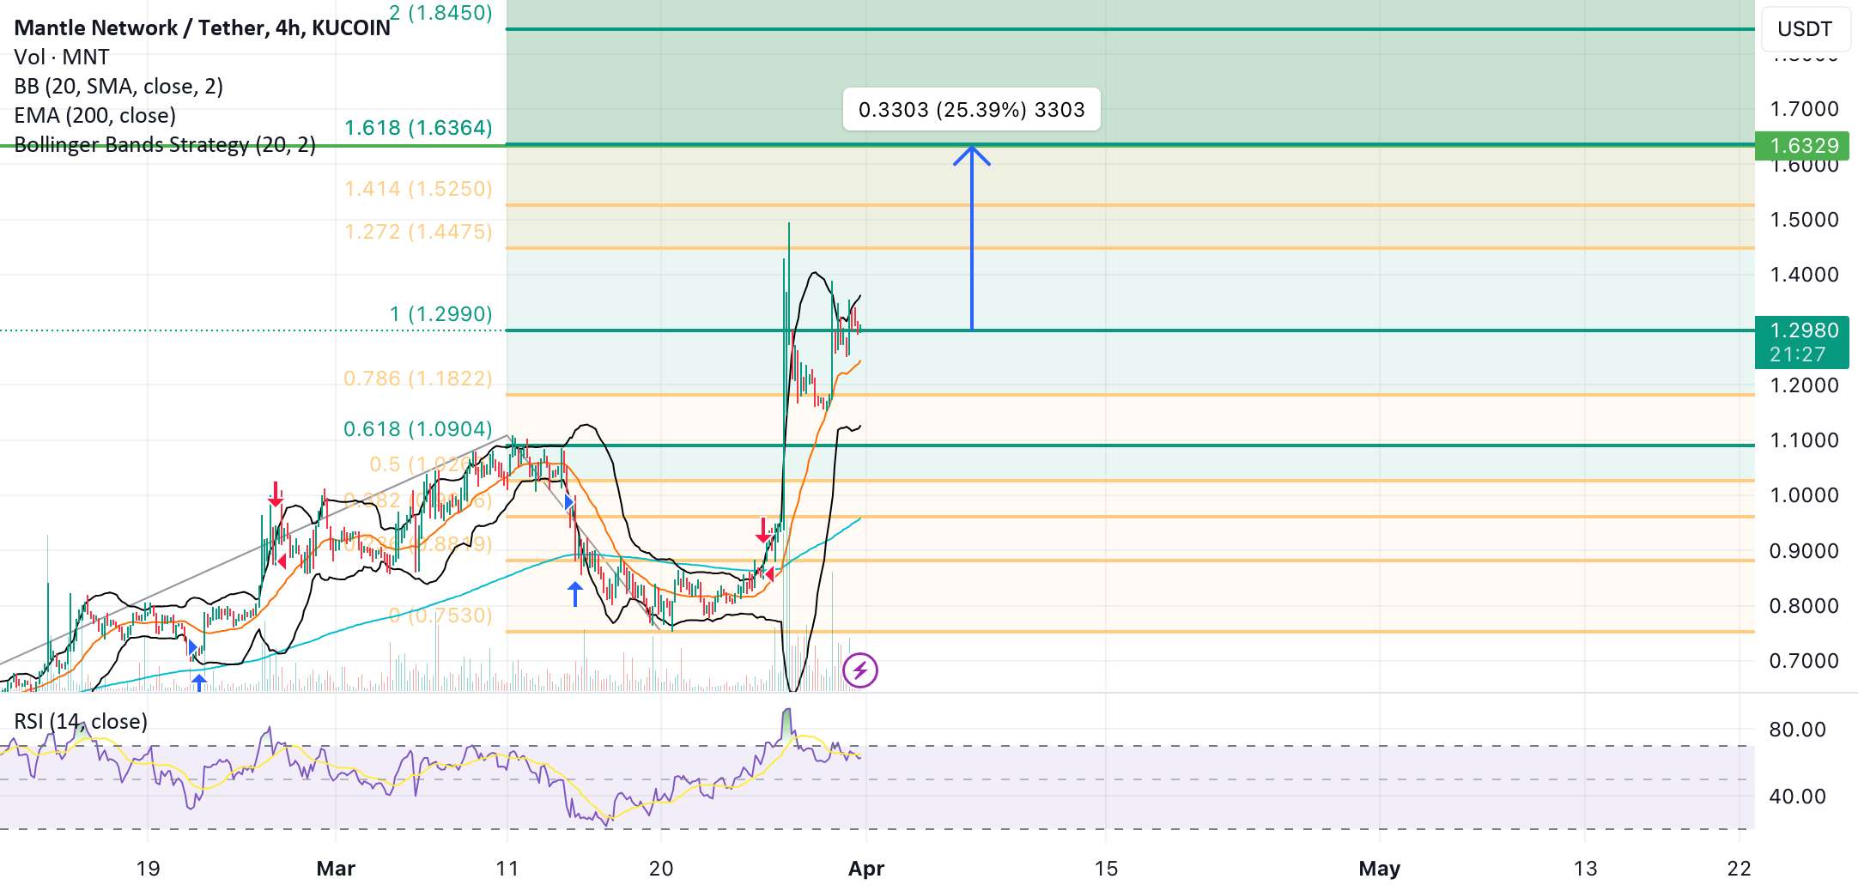
Task: Click the Fibonacci label 1.272 (1.4475)
Action: tap(418, 232)
